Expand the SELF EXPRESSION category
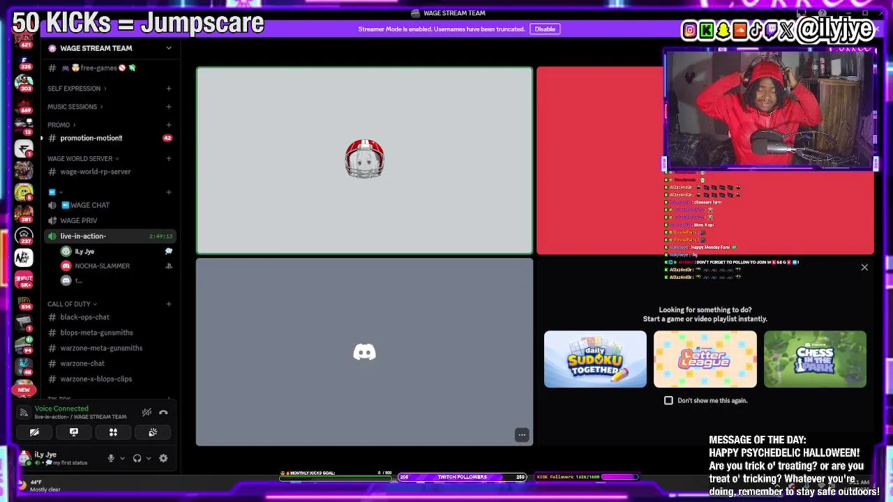The image size is (893, 502). tap(77, 89)
